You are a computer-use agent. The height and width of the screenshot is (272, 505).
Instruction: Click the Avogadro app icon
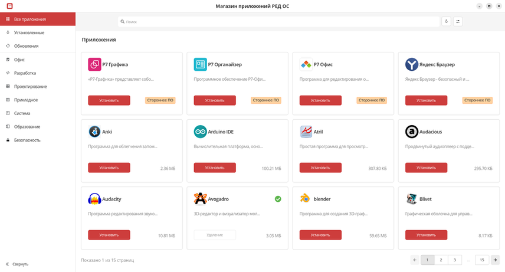200,199
